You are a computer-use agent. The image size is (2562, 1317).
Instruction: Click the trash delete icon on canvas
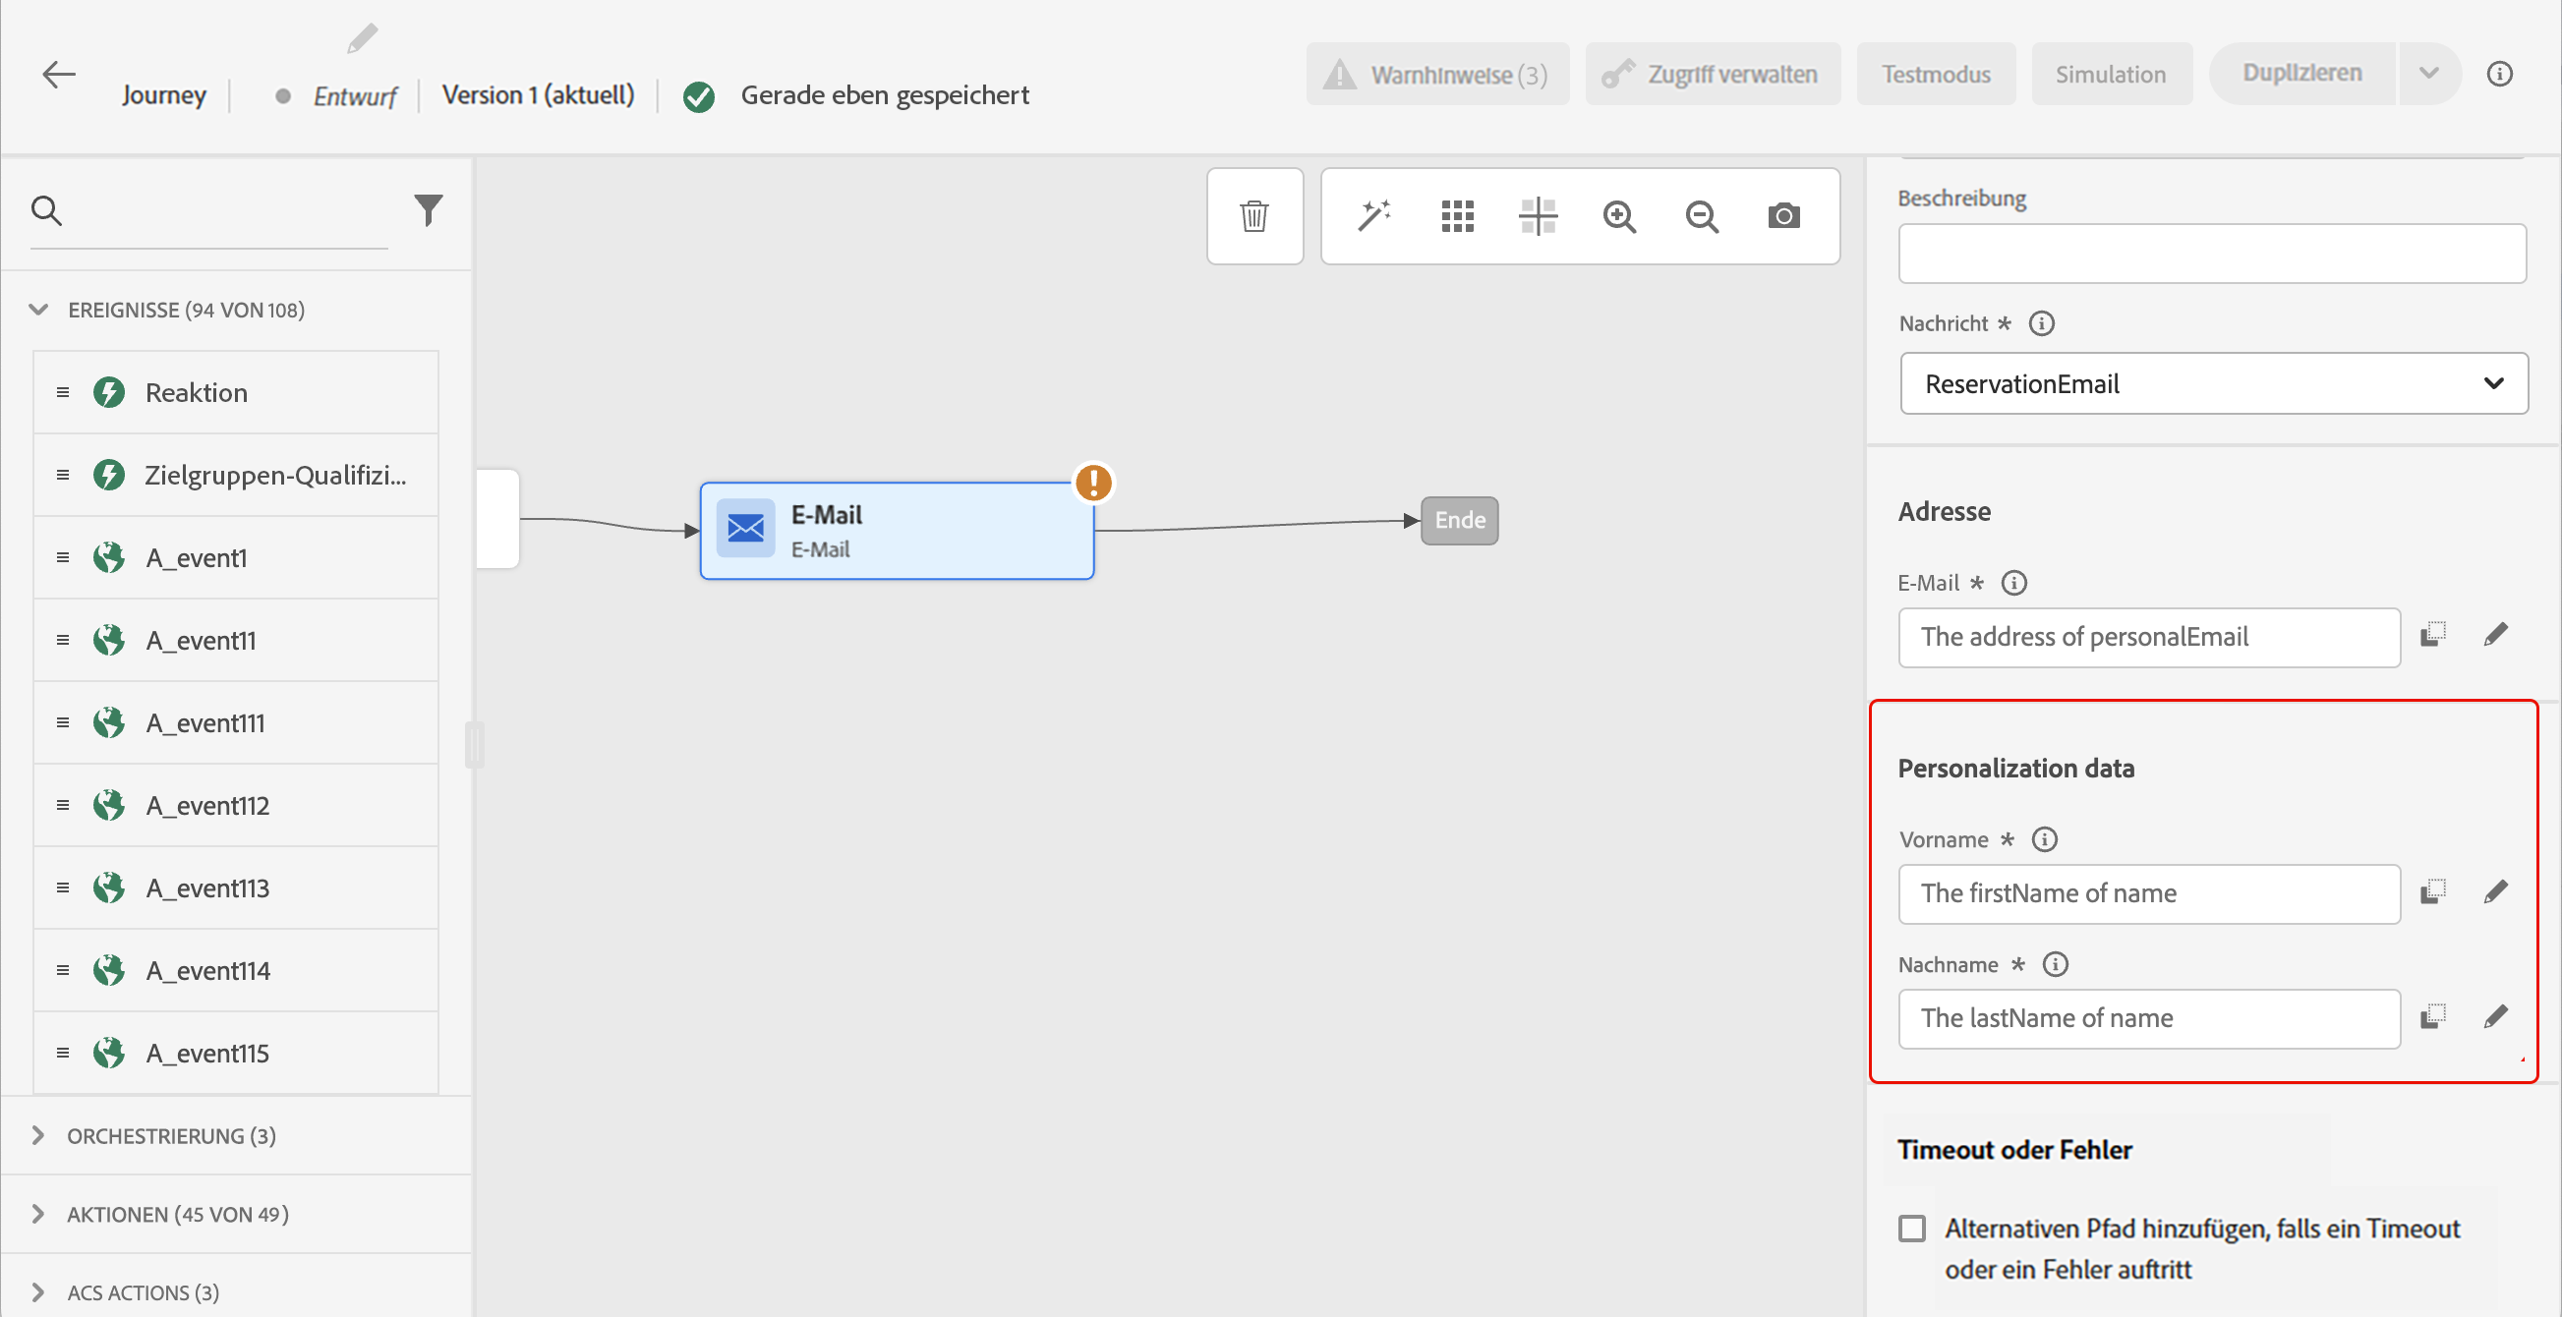point(1254,215)
